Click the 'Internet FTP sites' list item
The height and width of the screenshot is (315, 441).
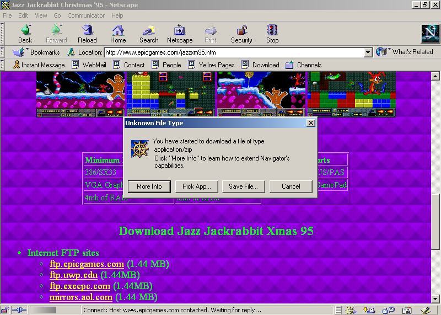pyautogui.click(x=63, y=253)
